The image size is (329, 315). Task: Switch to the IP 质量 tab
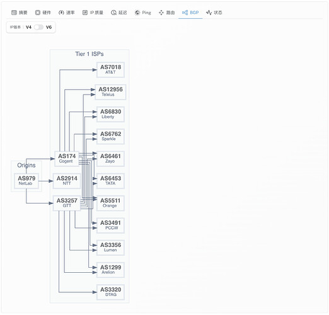click(x=93, y=13)
